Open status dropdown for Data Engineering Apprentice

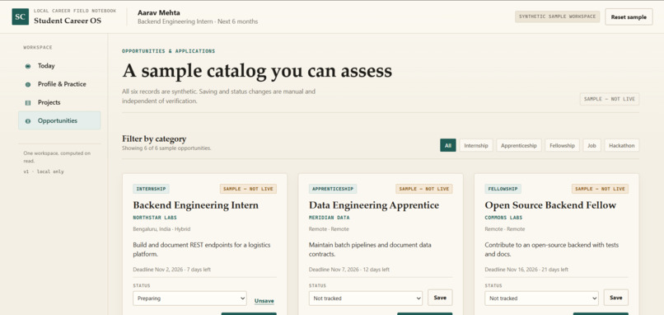tap(366, 298)
